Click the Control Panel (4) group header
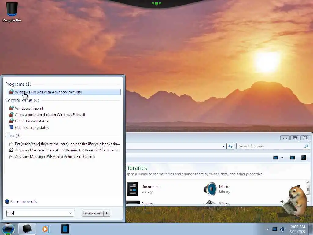313x235 pixels. coord(22,100)
